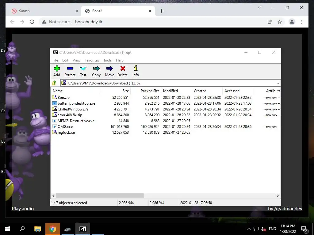Sort by Name column header
314x235 pixels.
click(75, 91)
